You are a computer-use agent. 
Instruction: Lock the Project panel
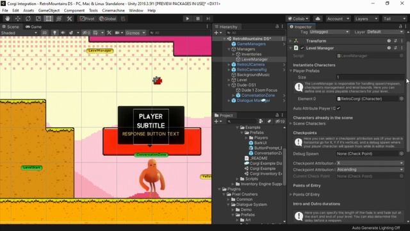(x=277, y=115)
